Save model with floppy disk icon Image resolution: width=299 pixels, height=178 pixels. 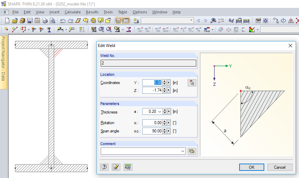point(30,21)
